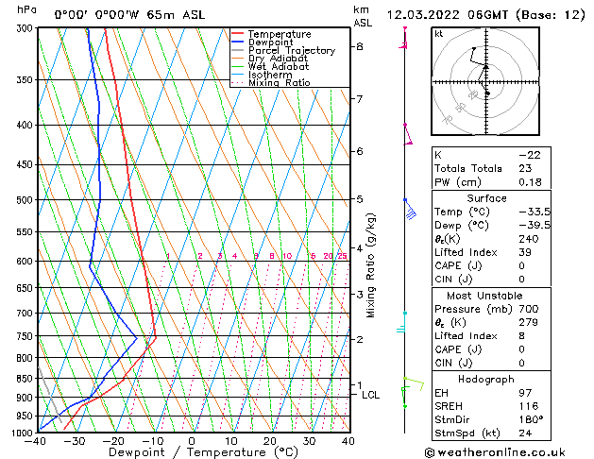Click the hodograph circular plot
This screenshot has width=594, height=459.
[x=485, y=81]
